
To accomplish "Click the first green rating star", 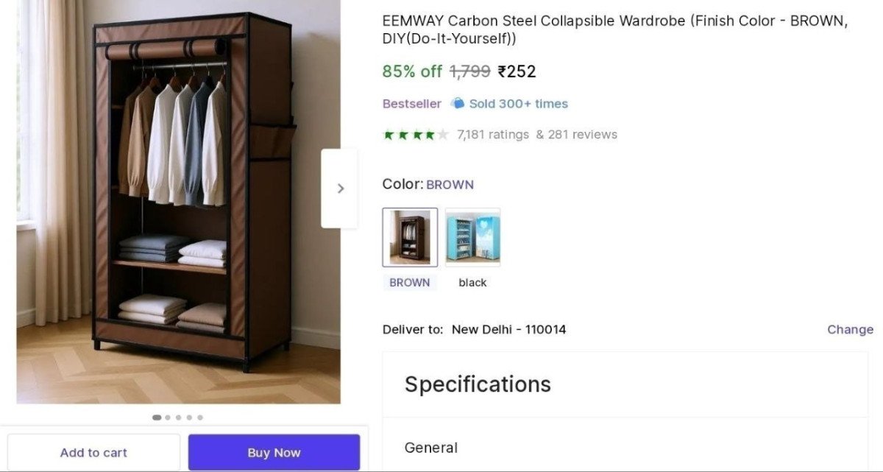I will pyautogui.click(x=389, y=135).
